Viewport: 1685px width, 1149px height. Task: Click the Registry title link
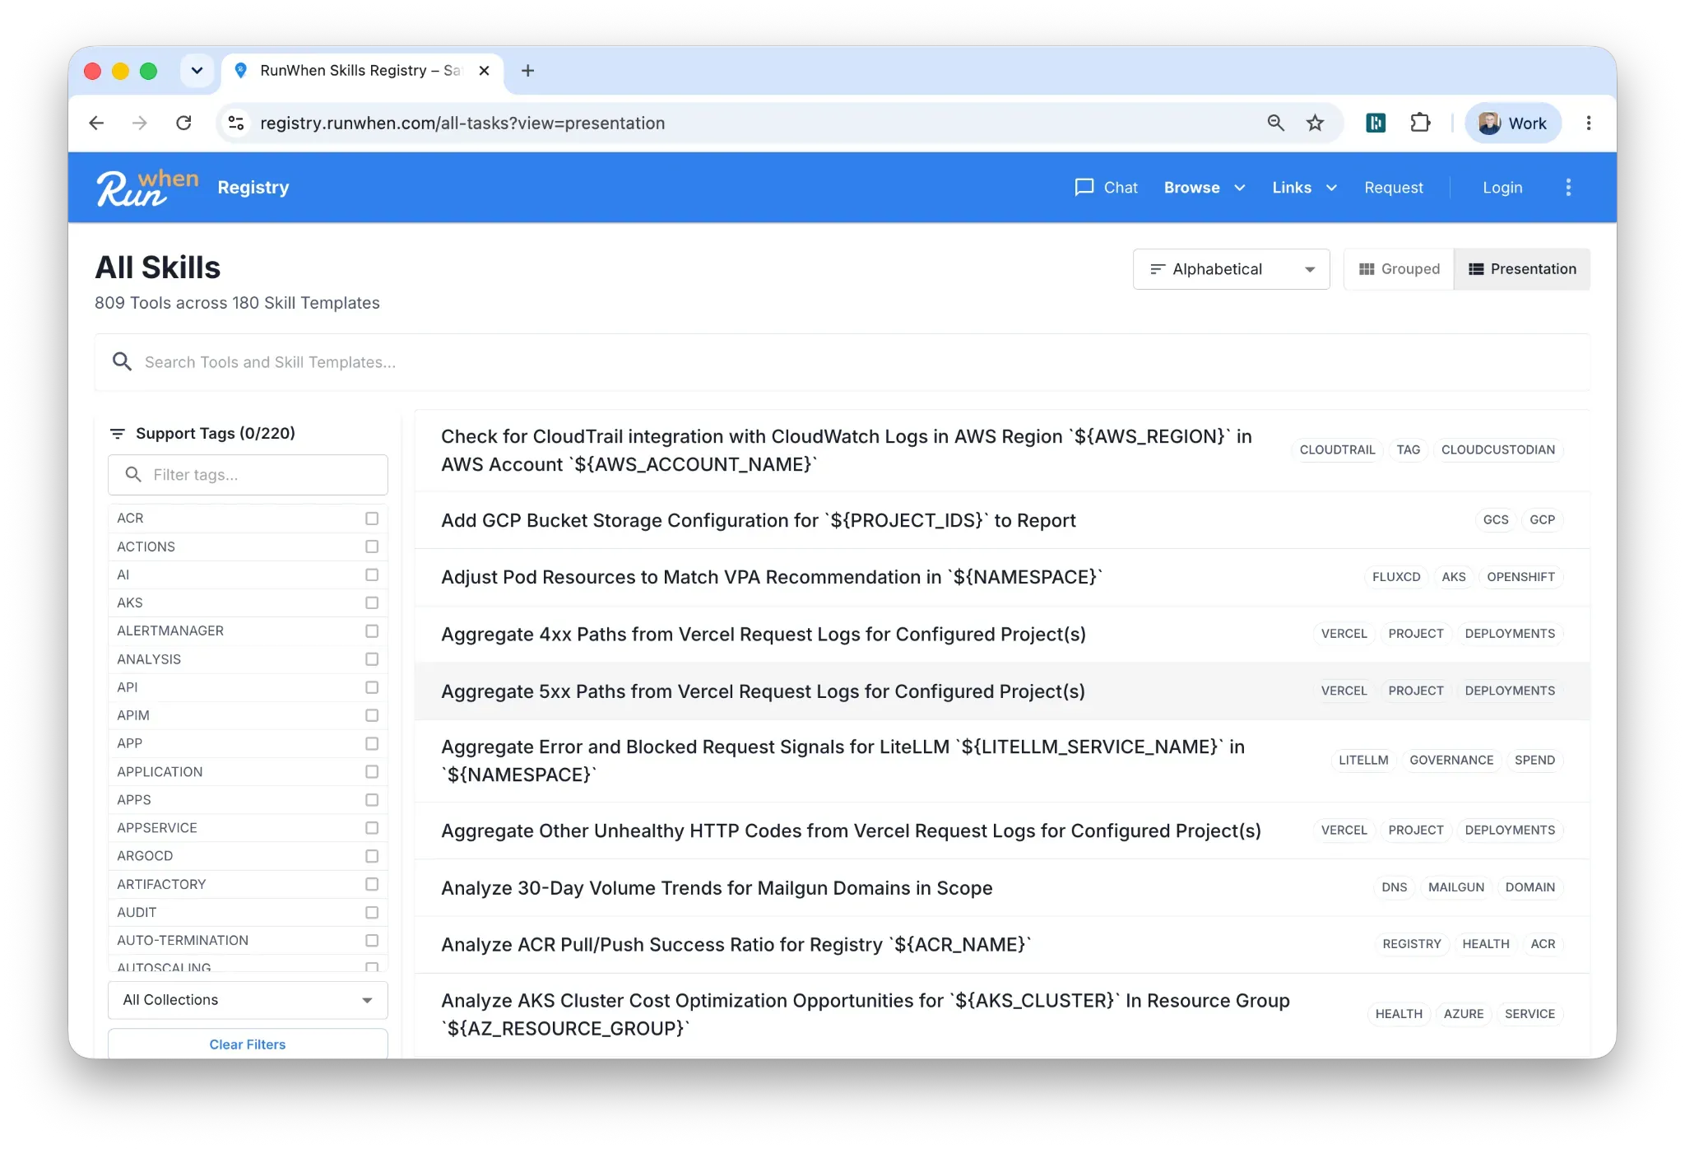click(253, 188)
